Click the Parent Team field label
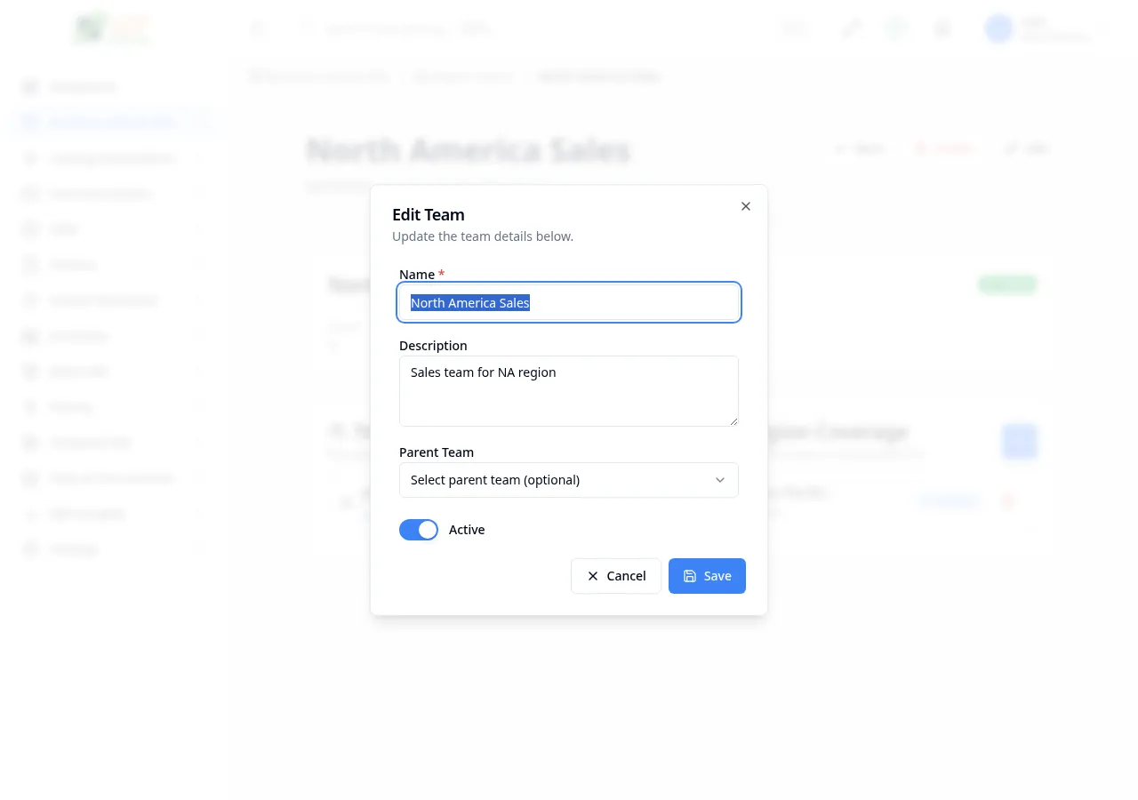Screen dimensions: 1138x800 click(436, 452)
